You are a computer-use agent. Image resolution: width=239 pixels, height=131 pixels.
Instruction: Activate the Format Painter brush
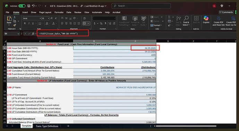(15, 25)
